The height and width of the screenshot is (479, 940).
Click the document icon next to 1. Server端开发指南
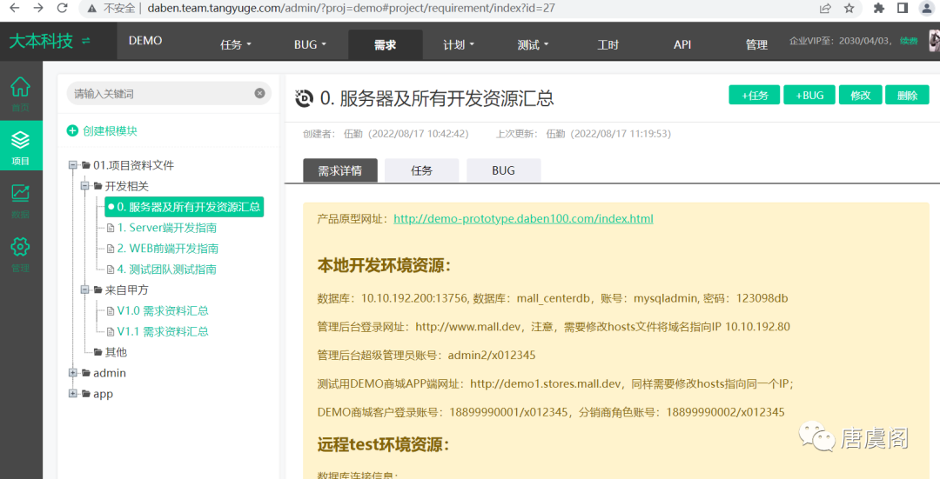[111, 228]
